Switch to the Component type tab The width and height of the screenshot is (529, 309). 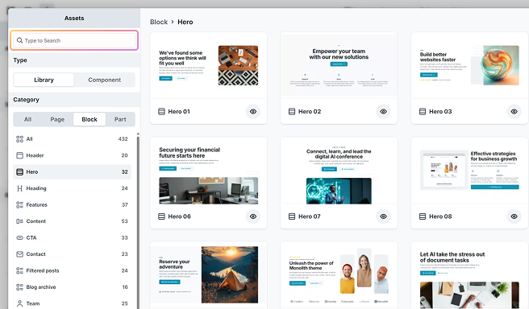pos(104,80)
